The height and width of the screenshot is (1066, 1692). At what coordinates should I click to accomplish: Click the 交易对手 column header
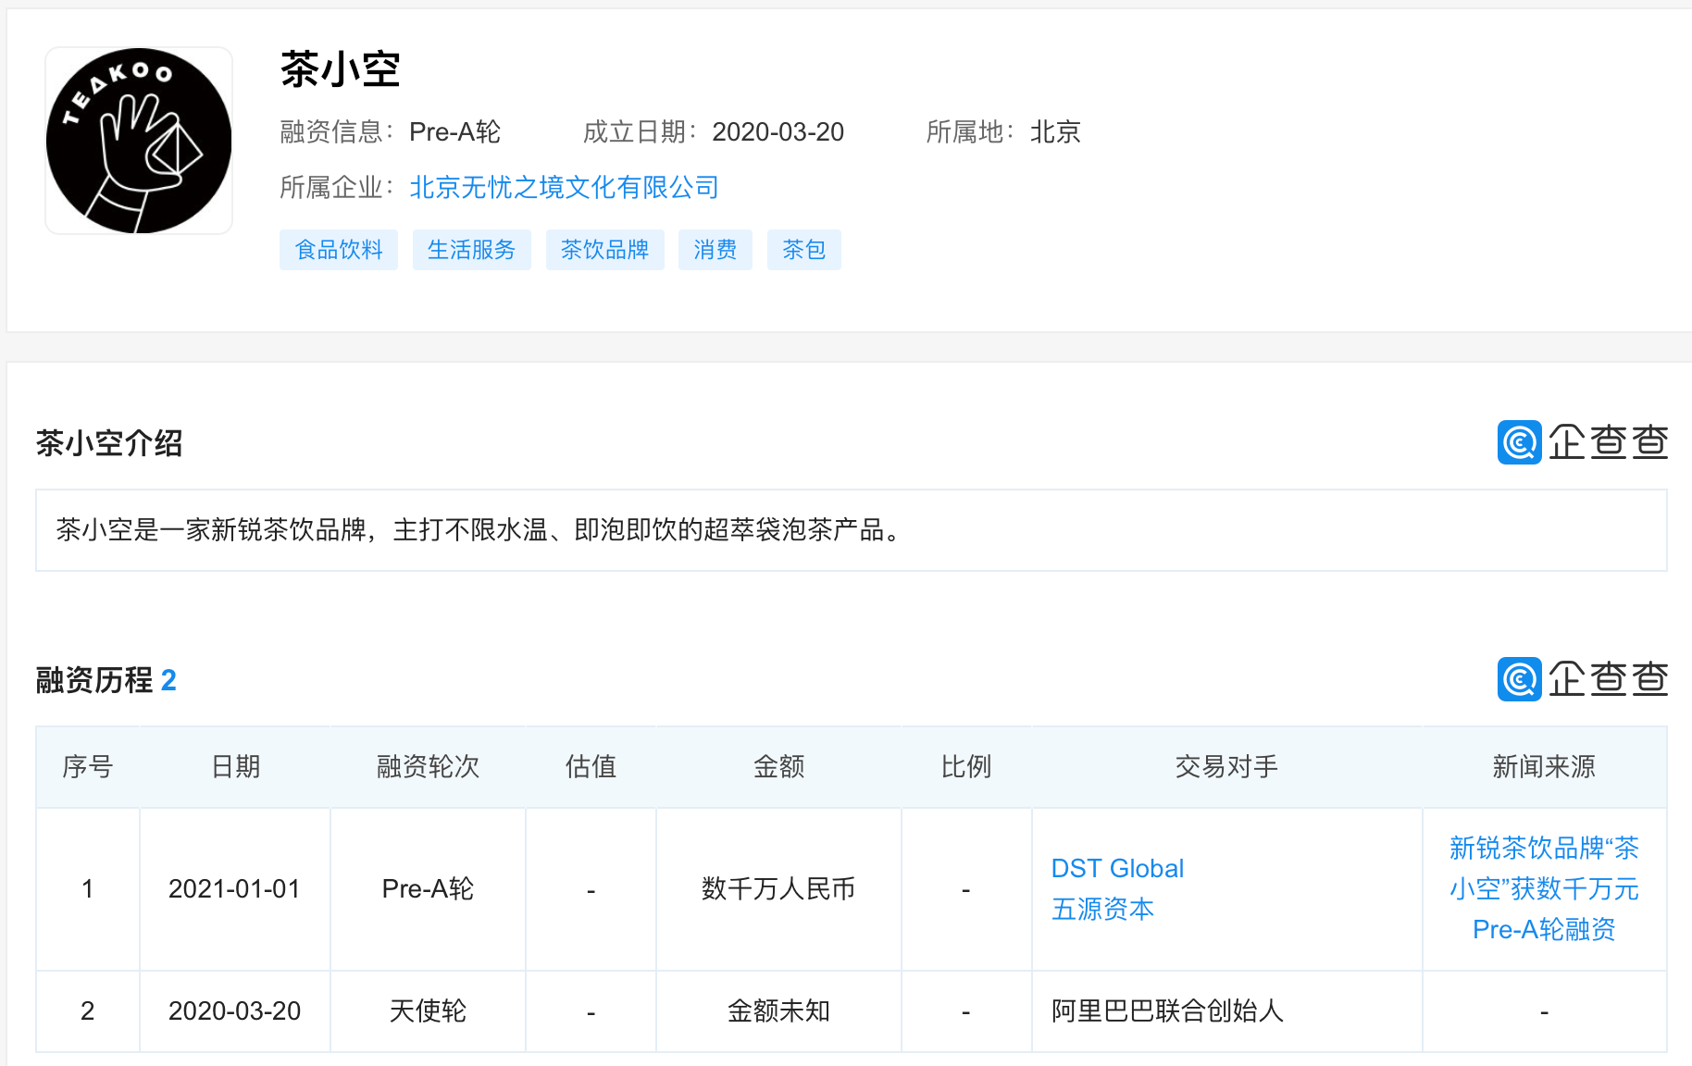[x=1226, y=767]
